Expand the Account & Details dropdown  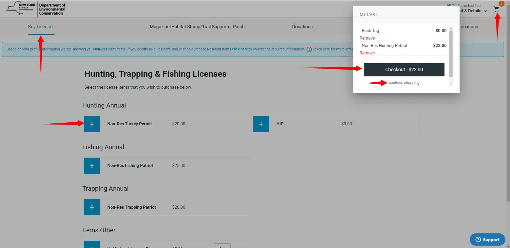486,11
